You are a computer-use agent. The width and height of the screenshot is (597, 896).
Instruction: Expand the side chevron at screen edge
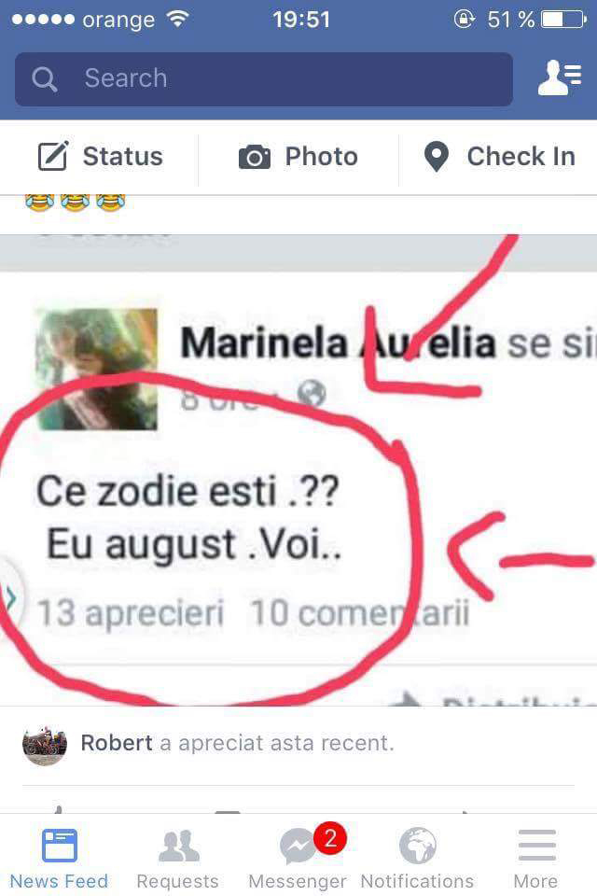10,597
